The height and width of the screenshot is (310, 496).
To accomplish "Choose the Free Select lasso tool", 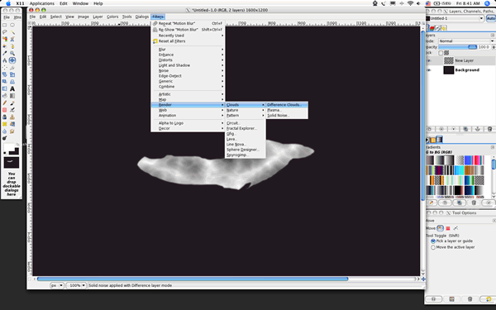I will 5,32.
